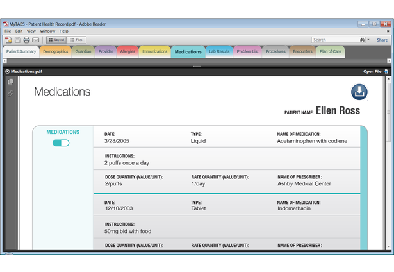This screenshot has width=394, height=272.
Task: Select the Allergies tab
Action: click(x=127, y=51)
